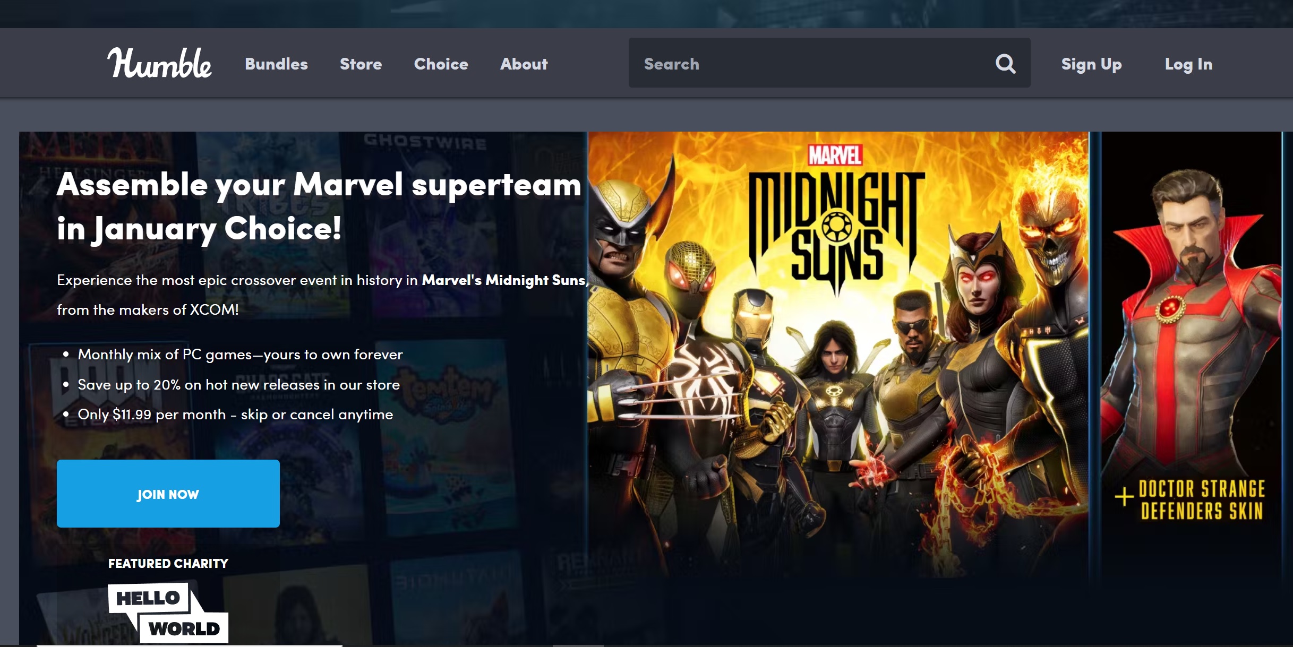The image size is (1293, 647).
Task: Go to the Choice page
Action: click(x=441, y=64)
